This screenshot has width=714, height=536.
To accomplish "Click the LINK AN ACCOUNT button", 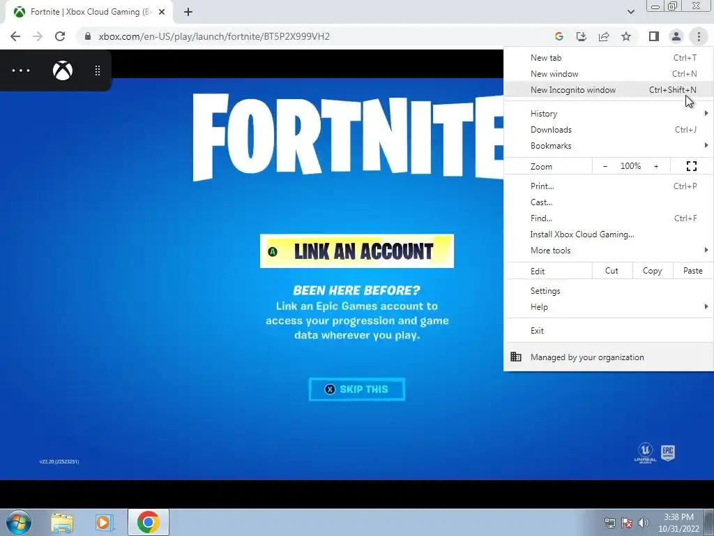I will [357, 251].
